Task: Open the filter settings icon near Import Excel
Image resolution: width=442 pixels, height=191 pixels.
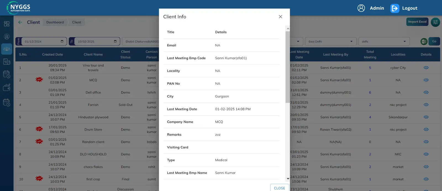Action: (435, 22)
